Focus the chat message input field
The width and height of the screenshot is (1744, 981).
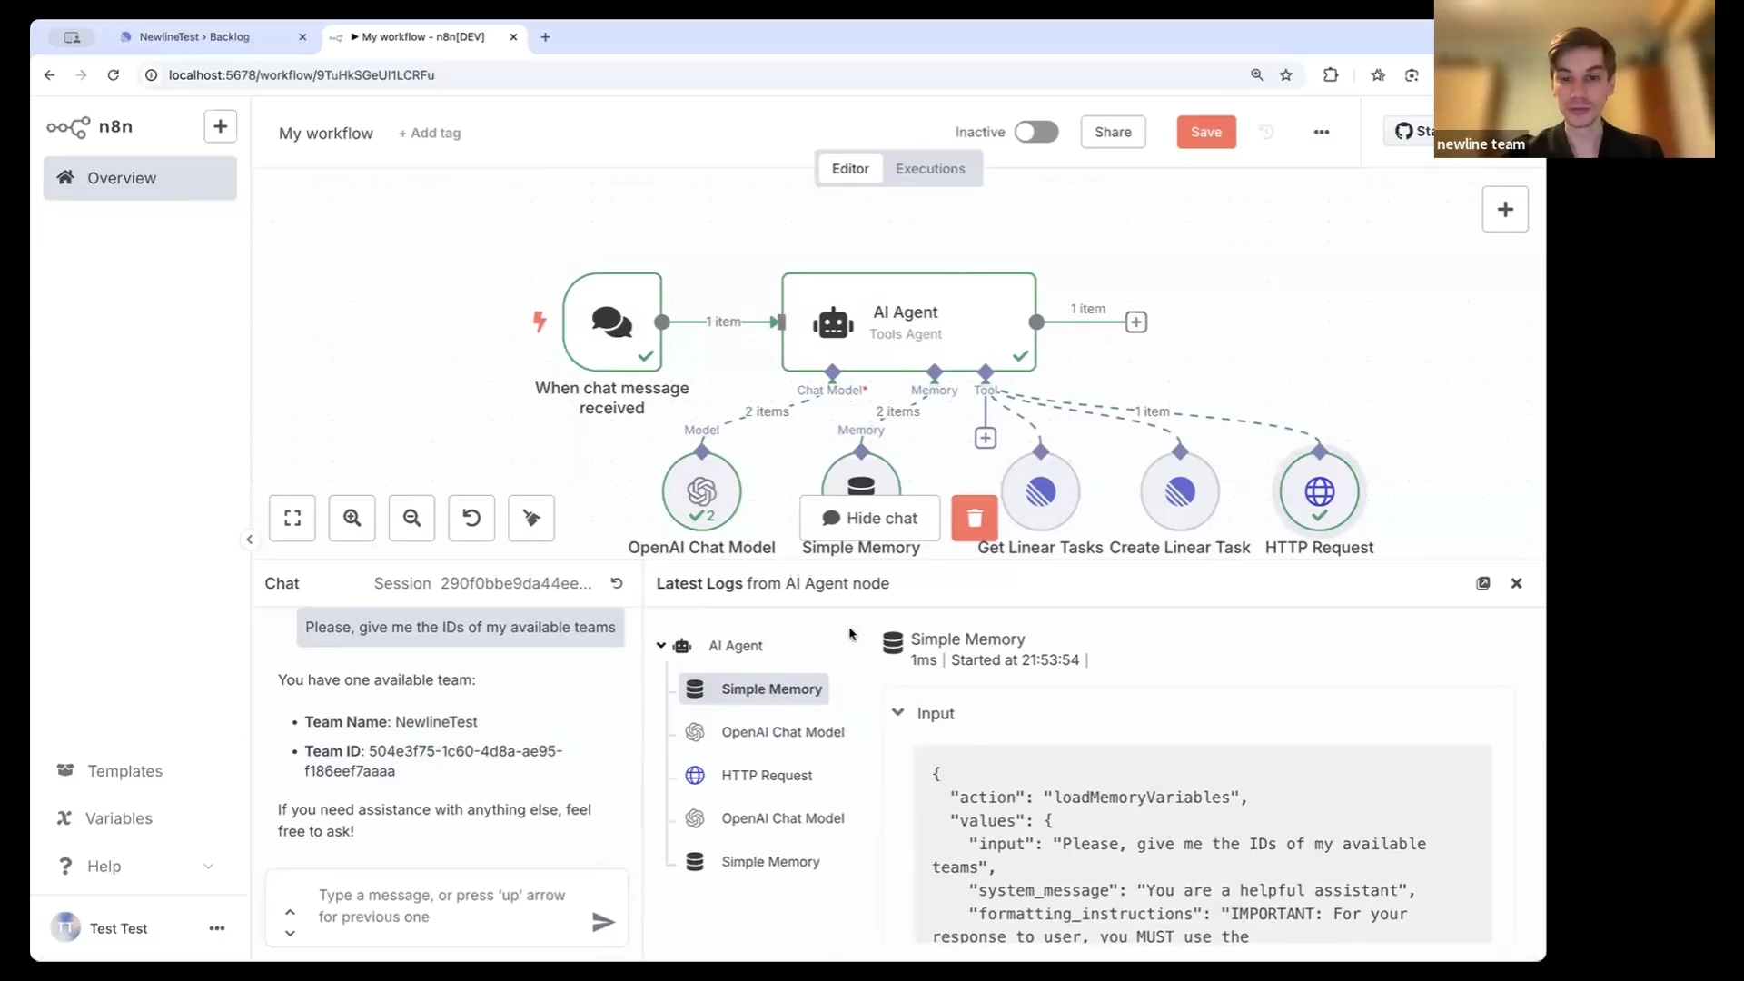pos(445,907)
